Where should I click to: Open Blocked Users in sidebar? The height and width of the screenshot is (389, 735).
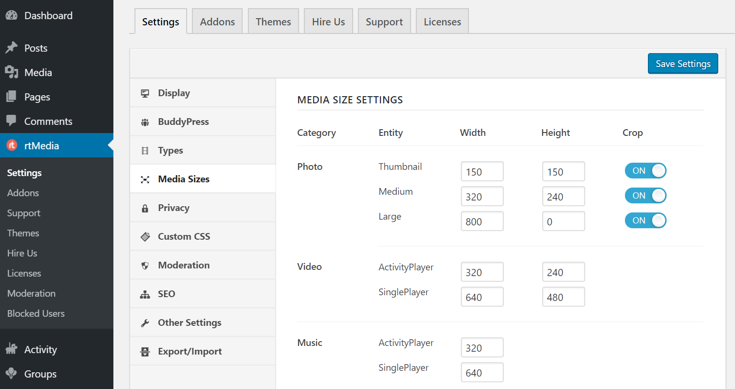coord(35,313)
